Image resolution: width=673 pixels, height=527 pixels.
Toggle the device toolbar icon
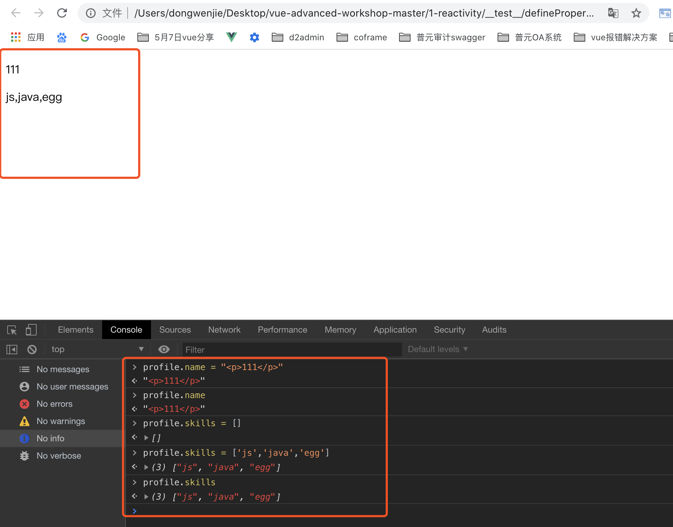tap(31, 330)
